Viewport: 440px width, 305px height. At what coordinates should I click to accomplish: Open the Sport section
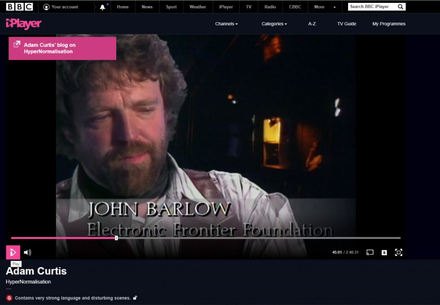click(x=171, y=7)
